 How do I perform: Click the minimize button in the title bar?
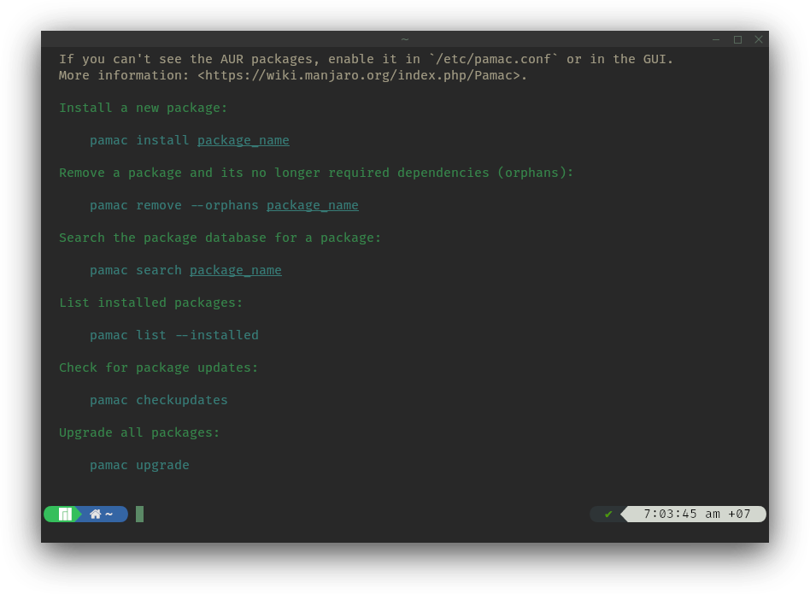[715, 39]
